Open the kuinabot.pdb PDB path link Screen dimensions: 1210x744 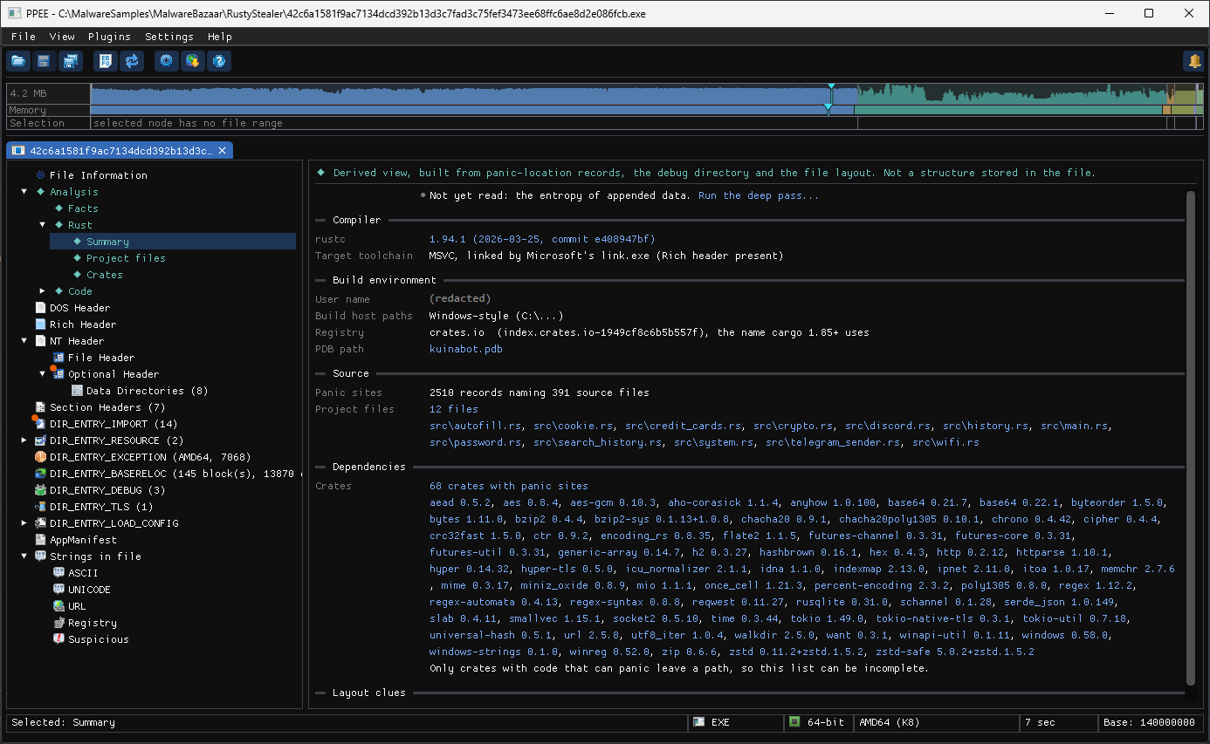click(466, 349)
